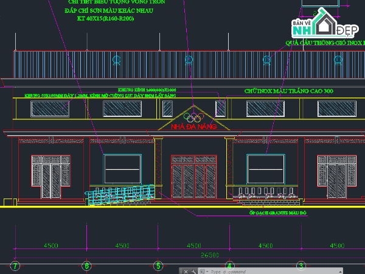Screen dimensions: 365x274
Task: Open command line customize wrench menu
Action: pyautogui.click(x=193, y=272)
